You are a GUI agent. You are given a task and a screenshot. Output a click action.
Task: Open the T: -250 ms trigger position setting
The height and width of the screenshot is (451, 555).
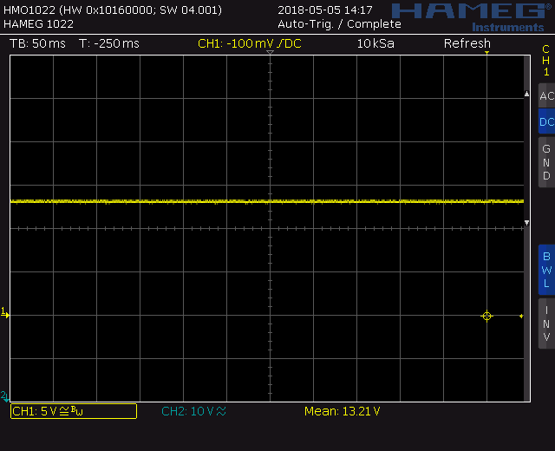click(x=108, y=43)
